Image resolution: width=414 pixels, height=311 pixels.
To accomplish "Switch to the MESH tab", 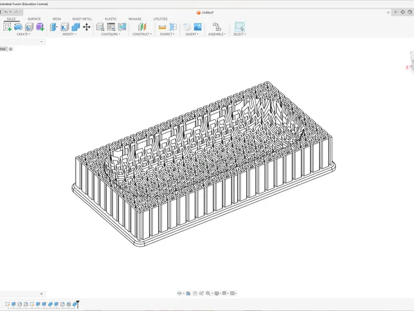I will pos(57,19).
